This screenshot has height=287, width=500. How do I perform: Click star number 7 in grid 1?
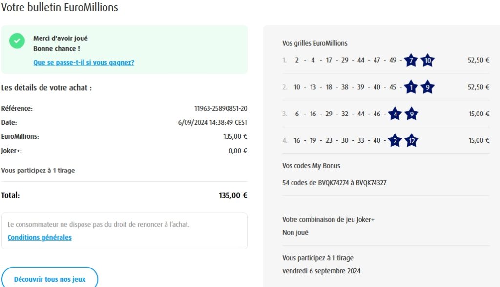pyautogui.click(x=411, y=60)
